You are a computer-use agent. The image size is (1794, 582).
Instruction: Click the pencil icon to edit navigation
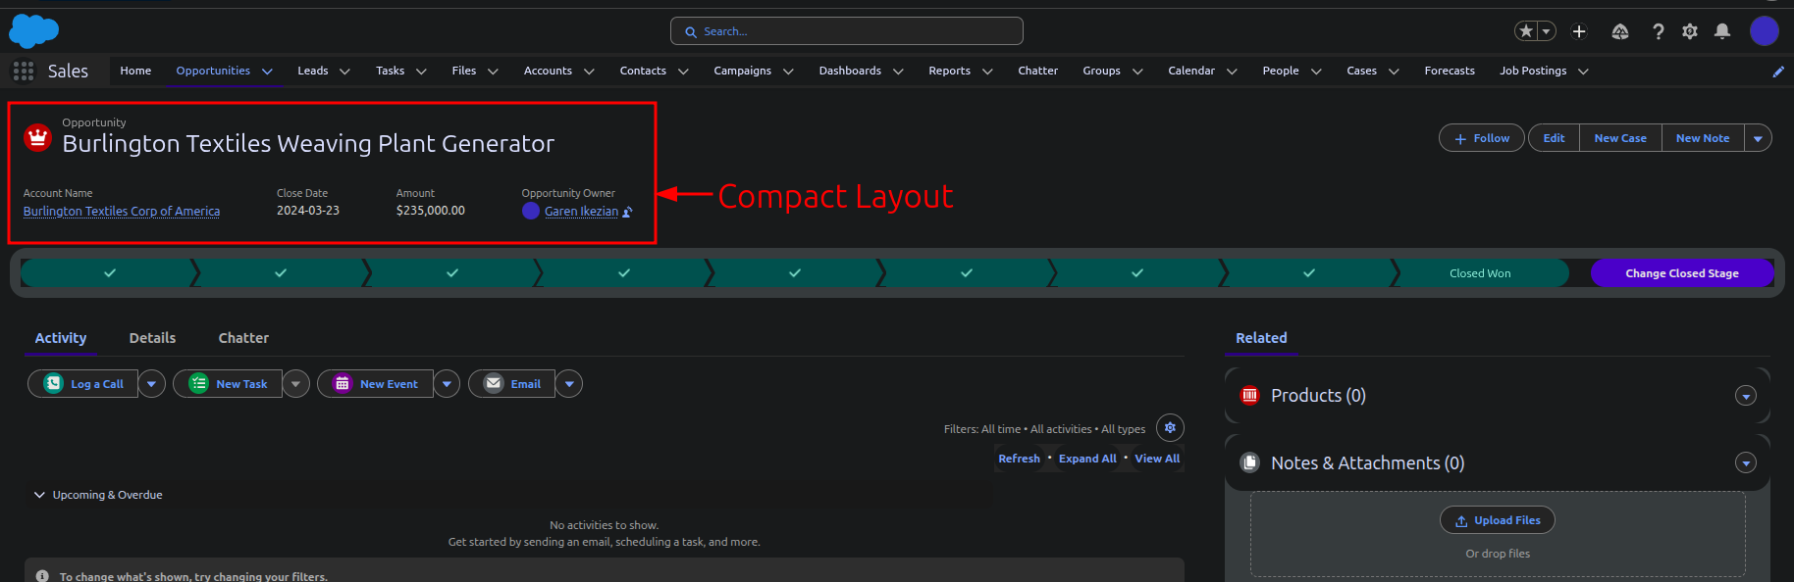(x=1778, y=72)
